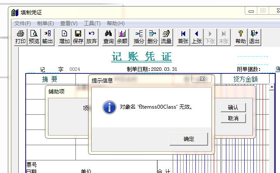Open 预览 print preview from toolbar
This screenshot has height=173, width=280.
click(x=34, y=37)
